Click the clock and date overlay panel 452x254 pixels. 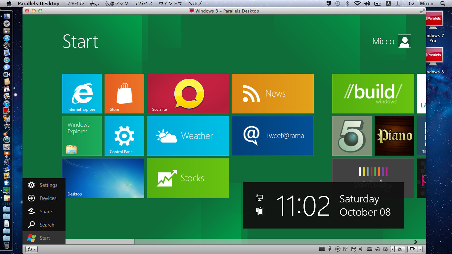pyautogui.click(x=324, y=205)
